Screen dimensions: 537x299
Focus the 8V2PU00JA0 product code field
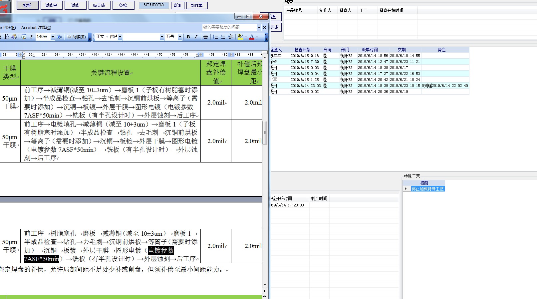point(154,5)
